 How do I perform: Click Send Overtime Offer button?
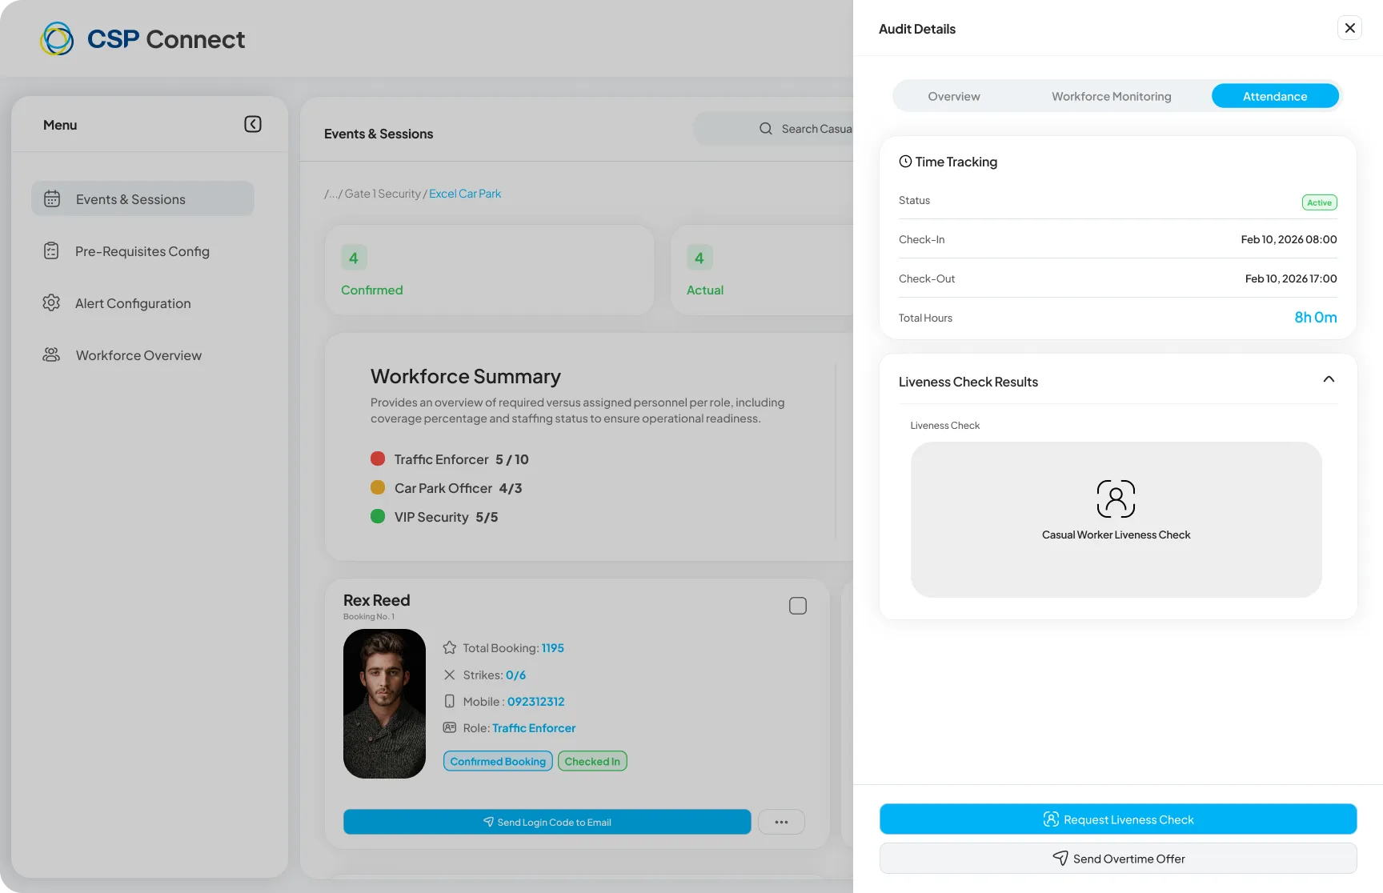coord(1118,859)
